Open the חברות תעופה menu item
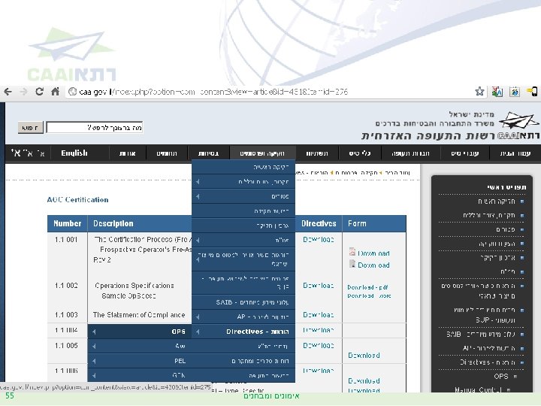Image resolution: width=541 pixels, height=406 pixels. [410, 153]
